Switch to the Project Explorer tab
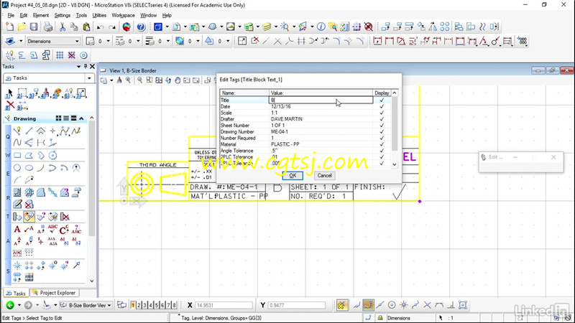The image size is (575, 323). point(55,293)
